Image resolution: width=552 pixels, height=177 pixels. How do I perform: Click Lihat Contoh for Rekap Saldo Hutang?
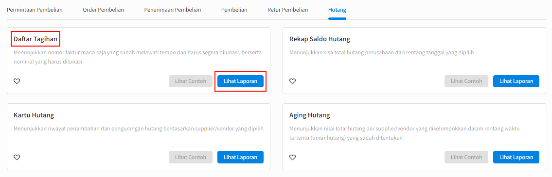click(x=466, y=81)
